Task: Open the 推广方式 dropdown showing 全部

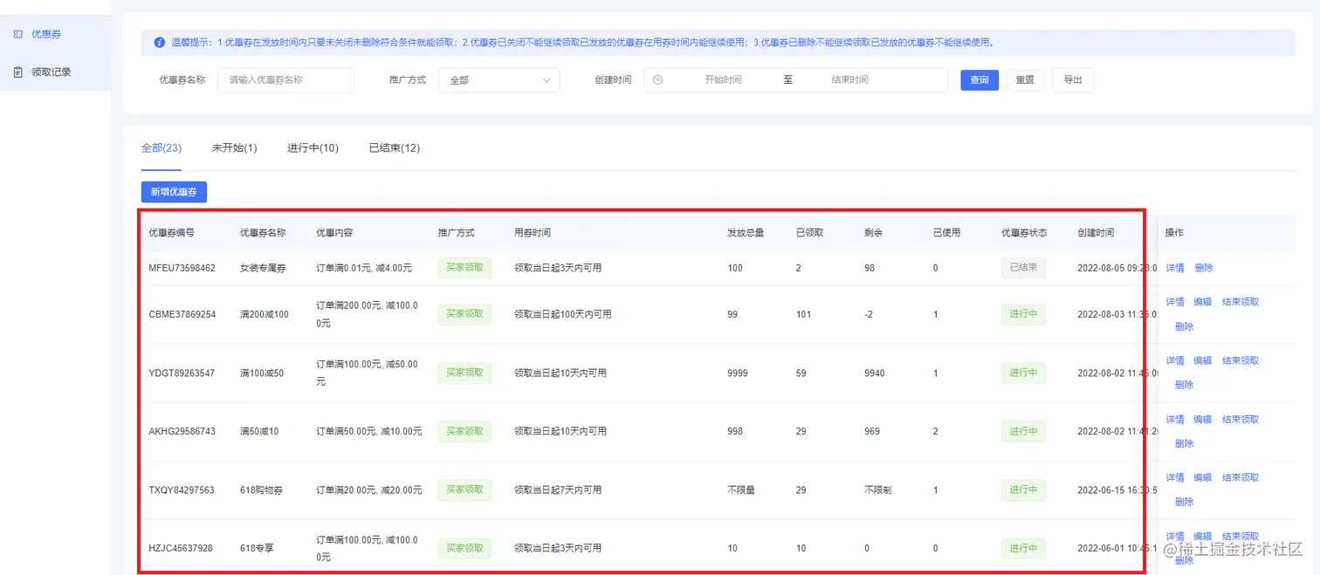Action: click(x=498, y=80)
